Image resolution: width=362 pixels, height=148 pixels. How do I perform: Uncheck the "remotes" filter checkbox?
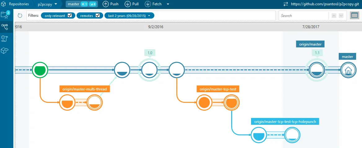tap(98, 16)
